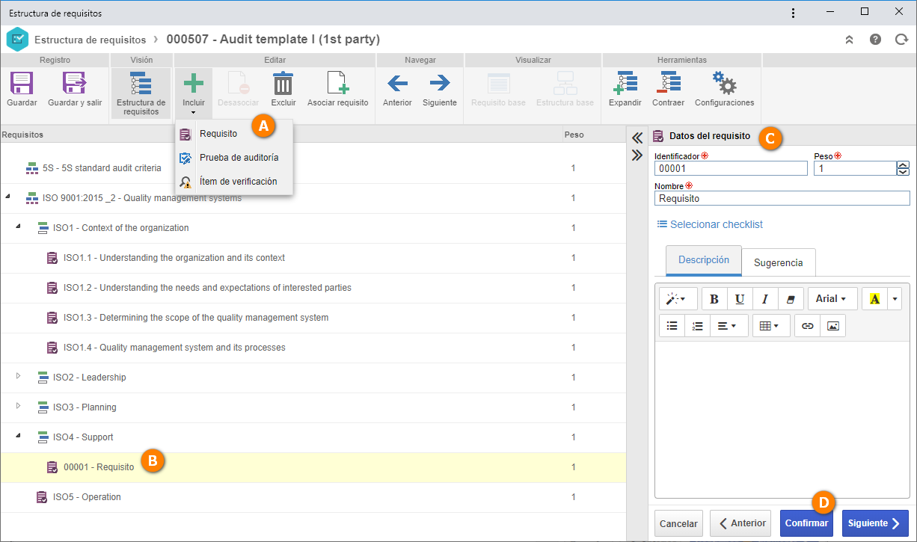917x542 pixels.
Task: Collapse the header with double chevron up
Action: pos(849,39)
